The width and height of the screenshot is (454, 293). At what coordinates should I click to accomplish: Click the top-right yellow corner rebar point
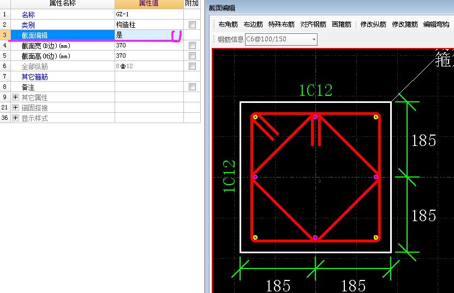(x=375, y=117)
